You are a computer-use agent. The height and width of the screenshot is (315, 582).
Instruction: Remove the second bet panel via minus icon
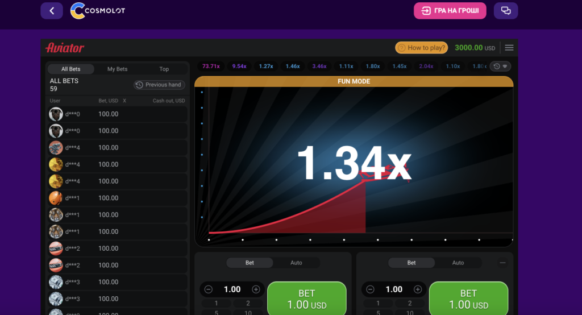click(x=502, y=263)
